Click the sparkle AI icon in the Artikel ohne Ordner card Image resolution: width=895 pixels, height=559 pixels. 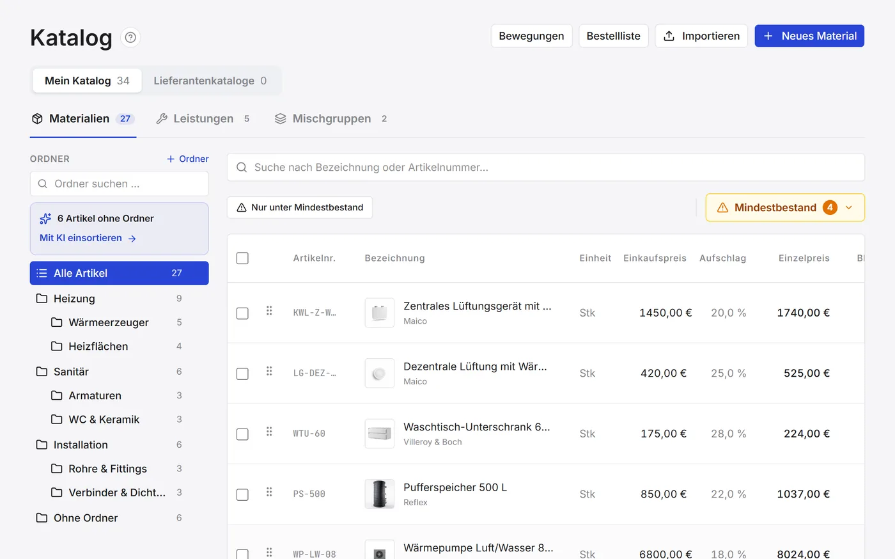click(45, 219)
